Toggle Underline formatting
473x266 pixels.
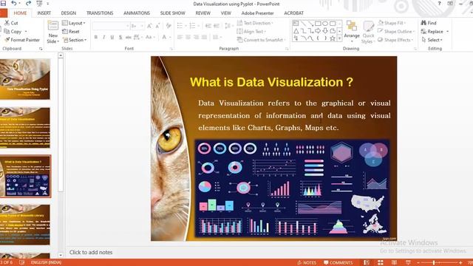[112, 37]
